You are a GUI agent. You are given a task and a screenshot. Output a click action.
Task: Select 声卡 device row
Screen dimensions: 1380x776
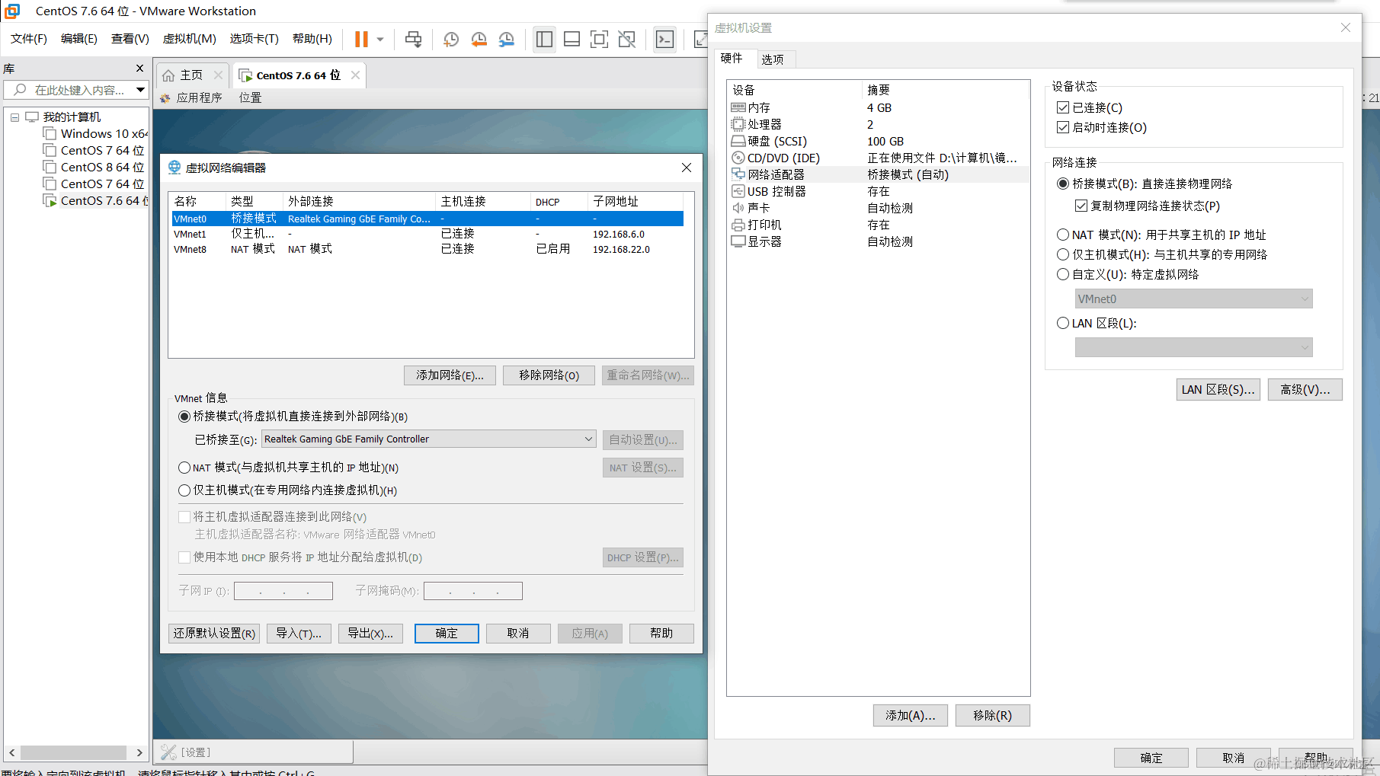pos(878,208)
